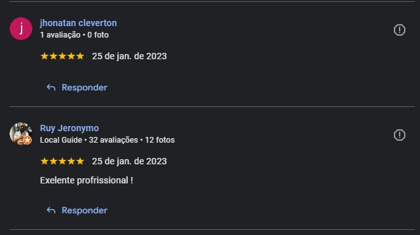
Task: Click "12 fotos" in Ruy's contributor info
Action: click(x=160, y=140)
